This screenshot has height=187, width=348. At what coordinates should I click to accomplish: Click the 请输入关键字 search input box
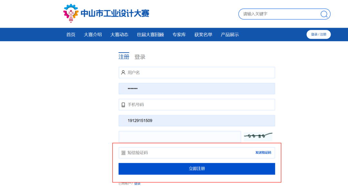tap(277, 14)
